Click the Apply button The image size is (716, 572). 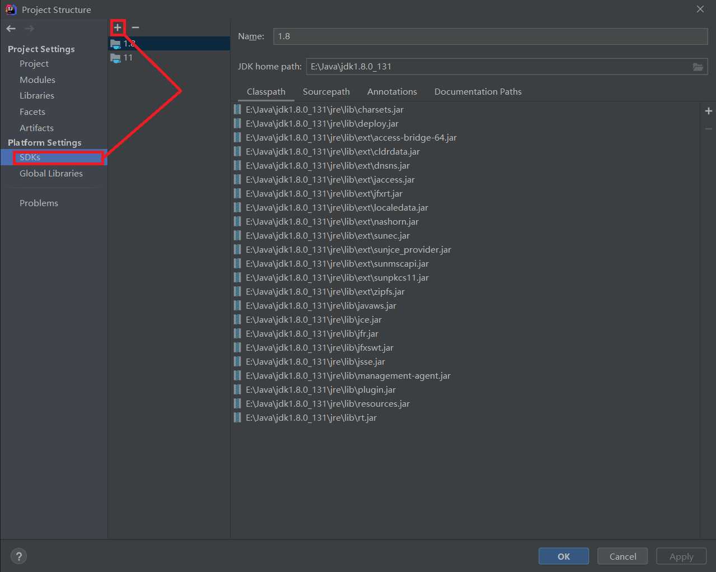[x=681, y=556]
